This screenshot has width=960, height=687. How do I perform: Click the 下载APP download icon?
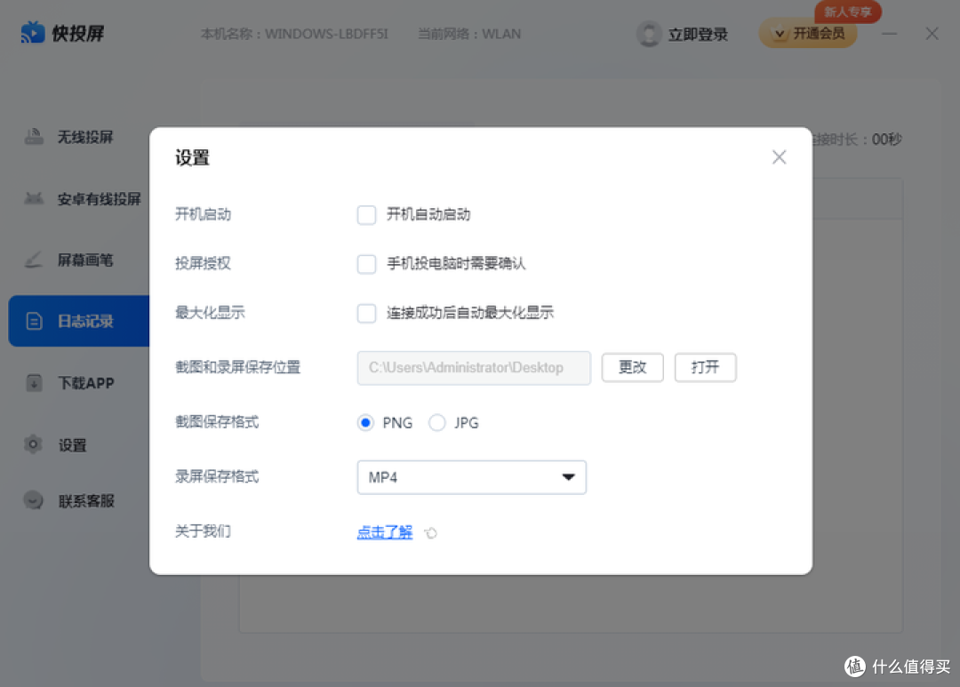(x=35, y=383)
